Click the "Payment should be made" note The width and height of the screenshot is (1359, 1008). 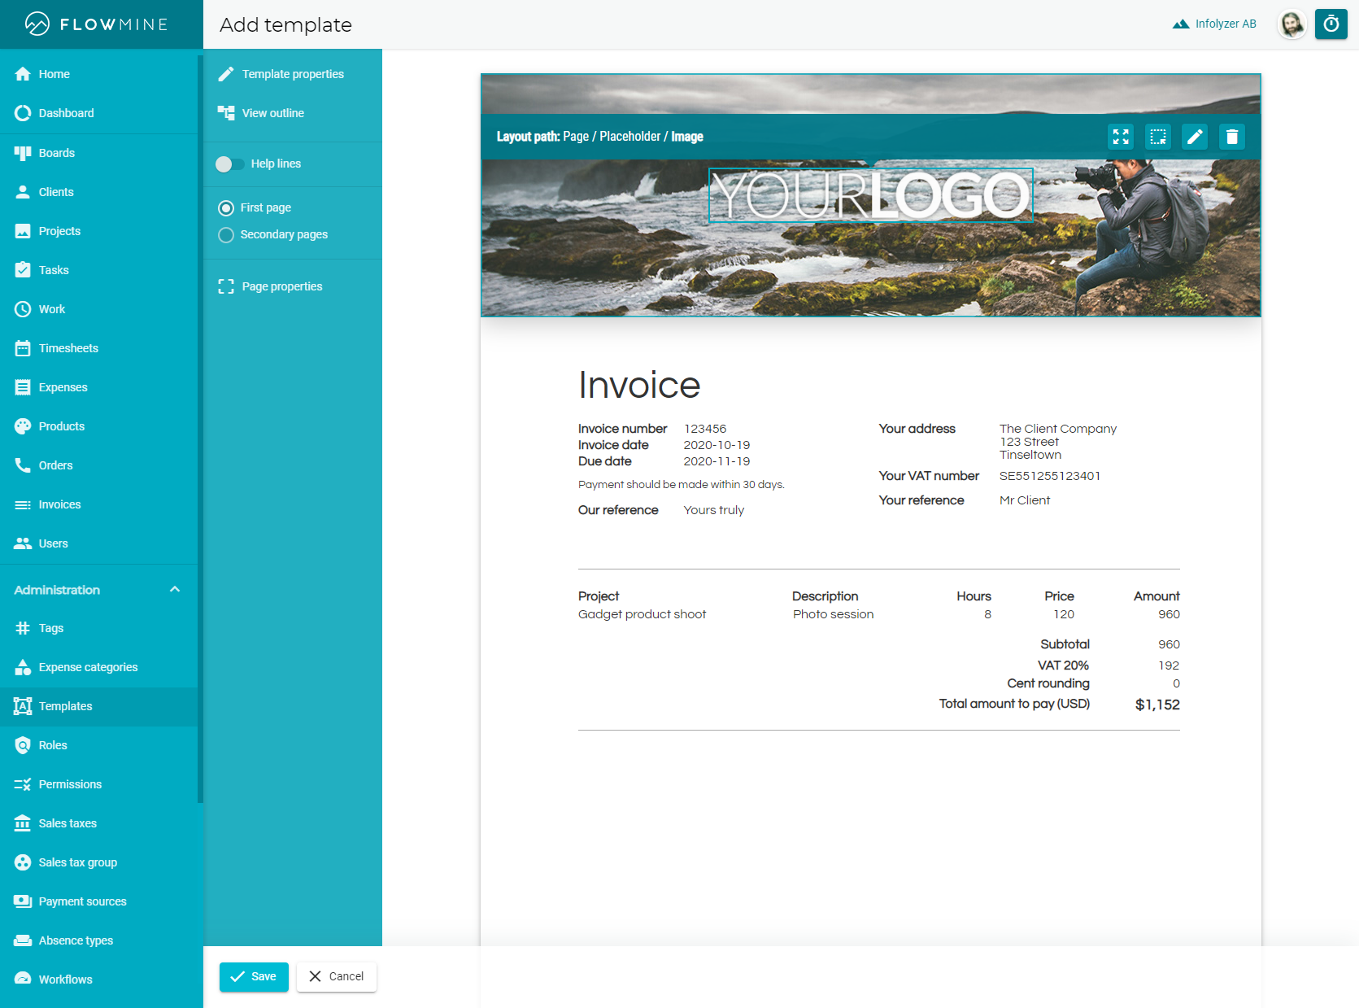pyautogui.click(x=682, y=484)
